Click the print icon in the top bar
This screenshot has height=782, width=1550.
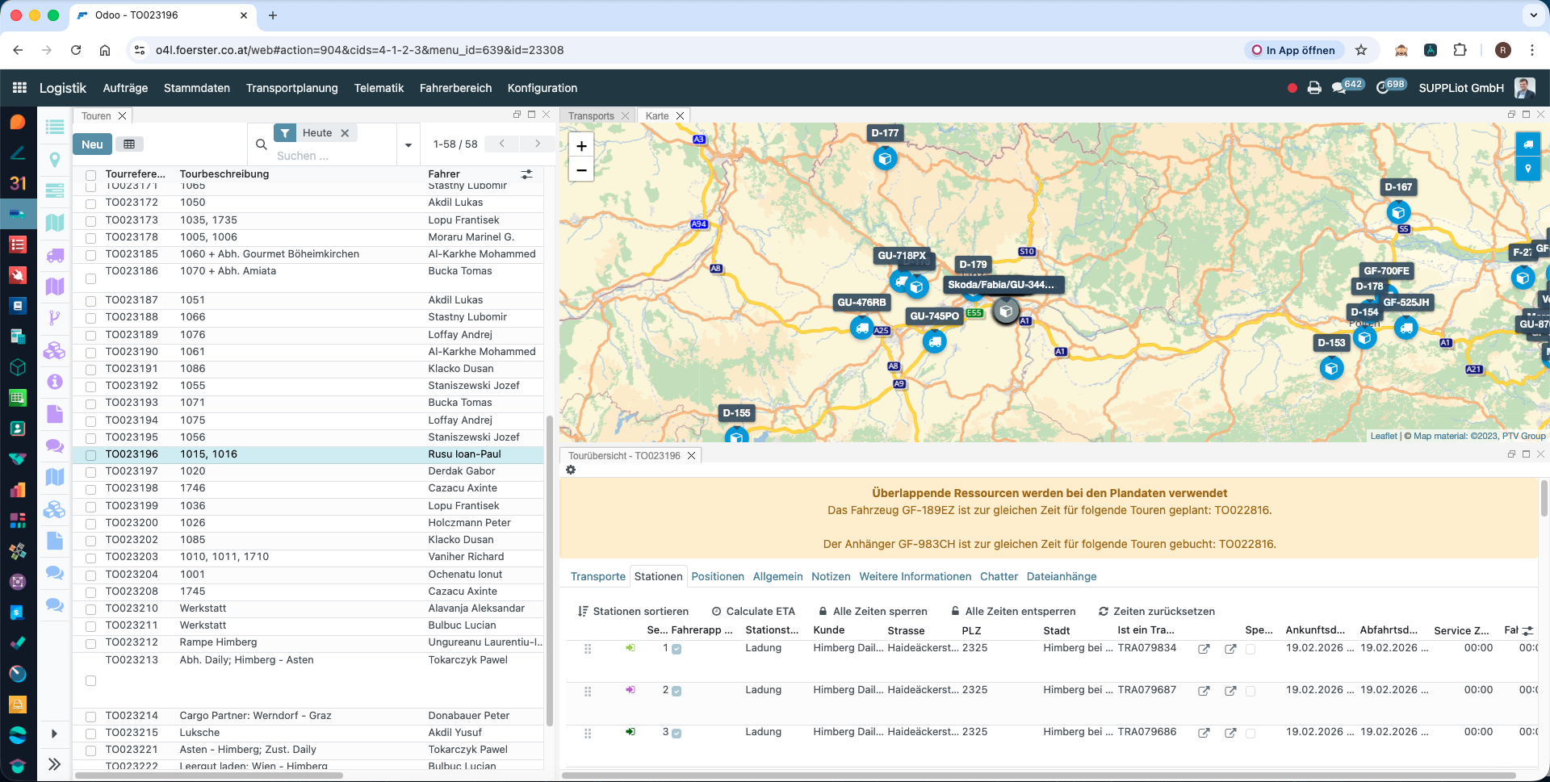1312,87
